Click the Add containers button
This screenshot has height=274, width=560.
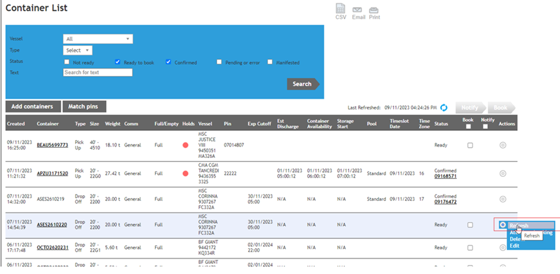(33, 107)
